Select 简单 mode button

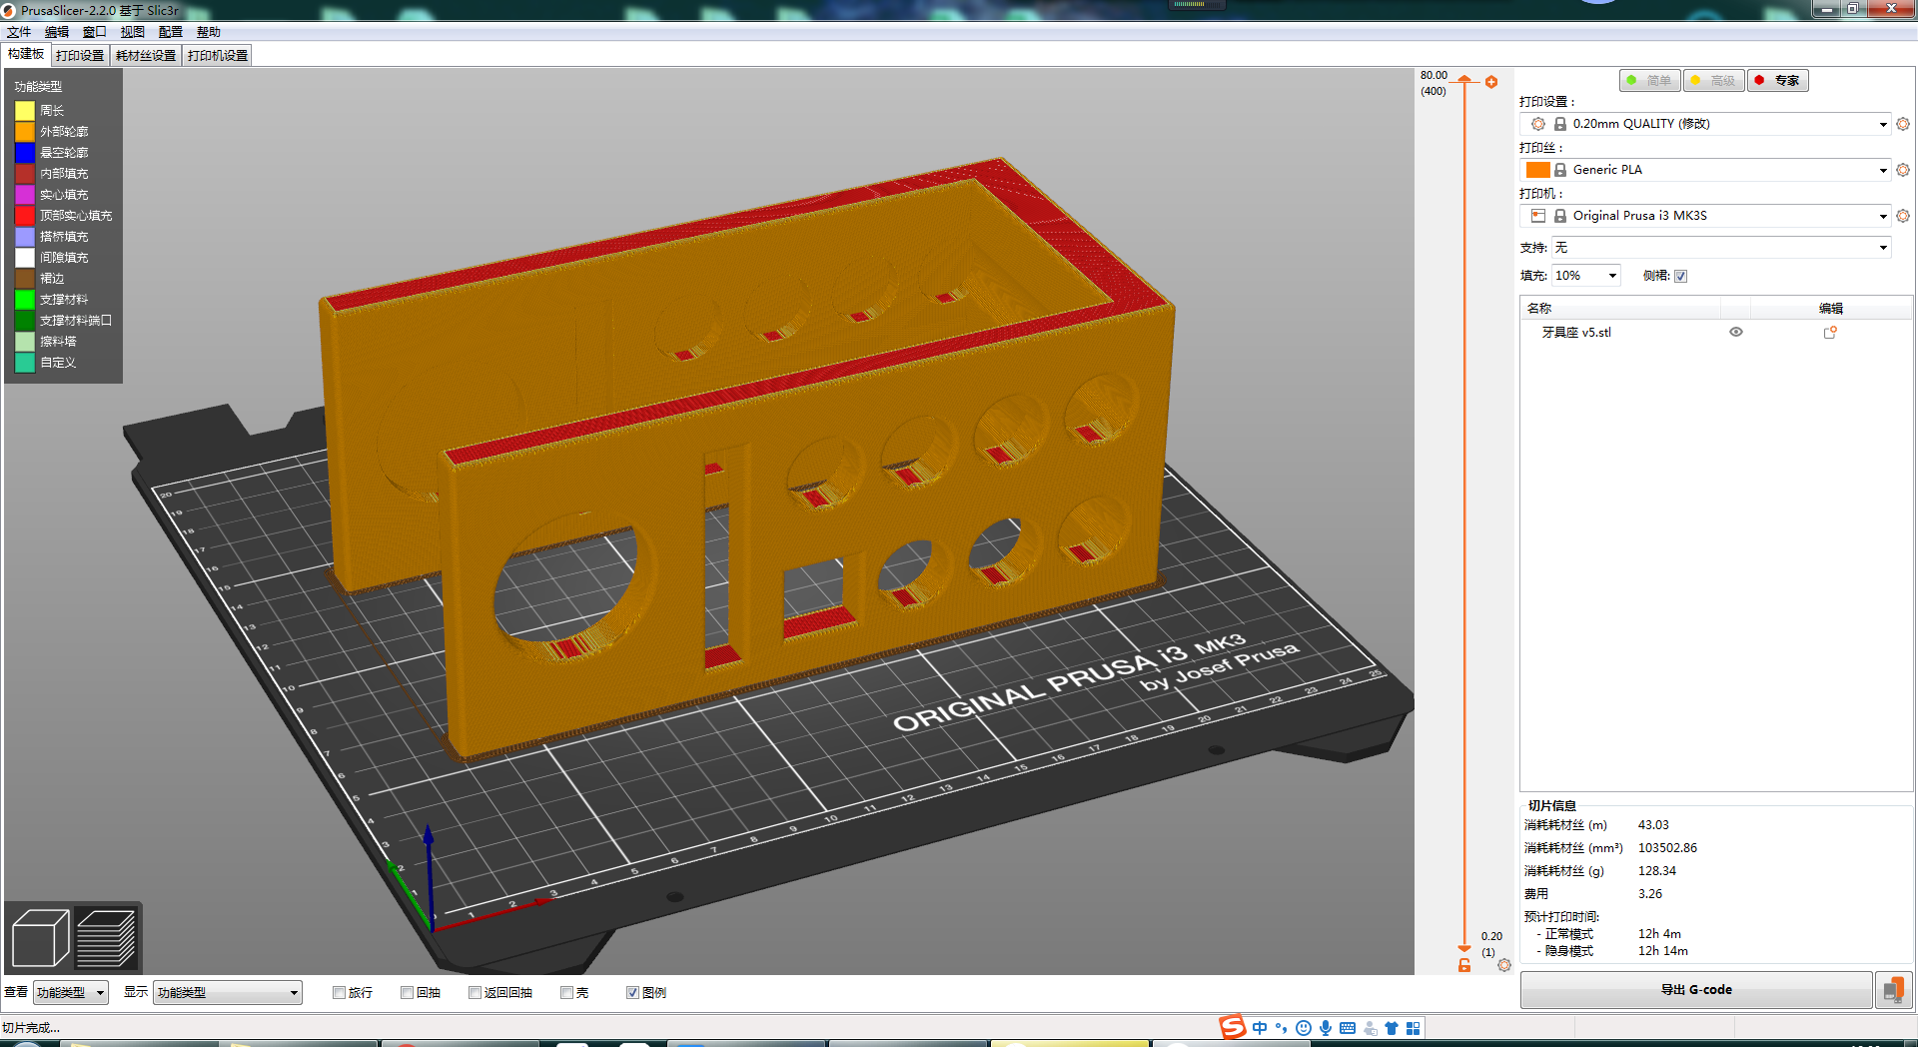[x=1650, y=80]
